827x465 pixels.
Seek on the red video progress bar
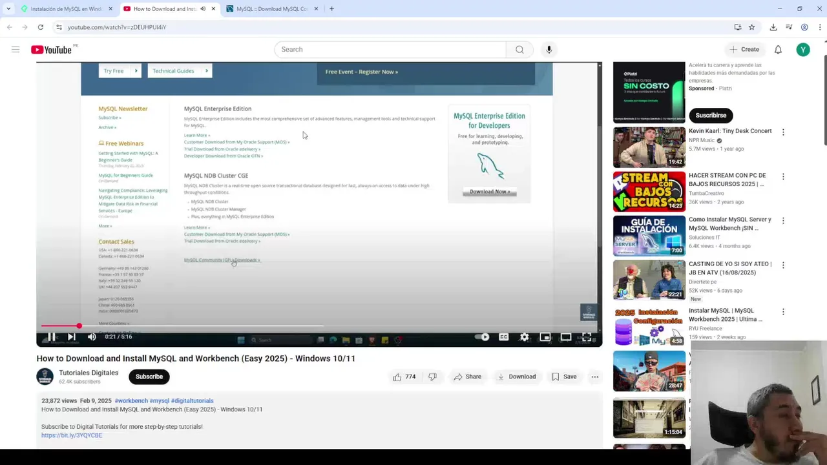319,325
